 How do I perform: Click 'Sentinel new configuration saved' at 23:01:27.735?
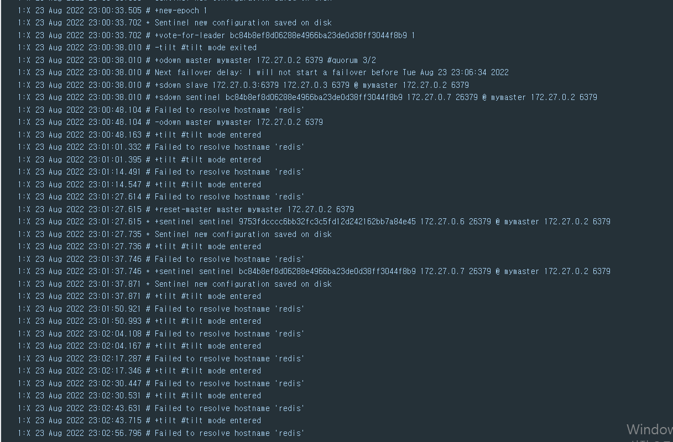point(243,234)
